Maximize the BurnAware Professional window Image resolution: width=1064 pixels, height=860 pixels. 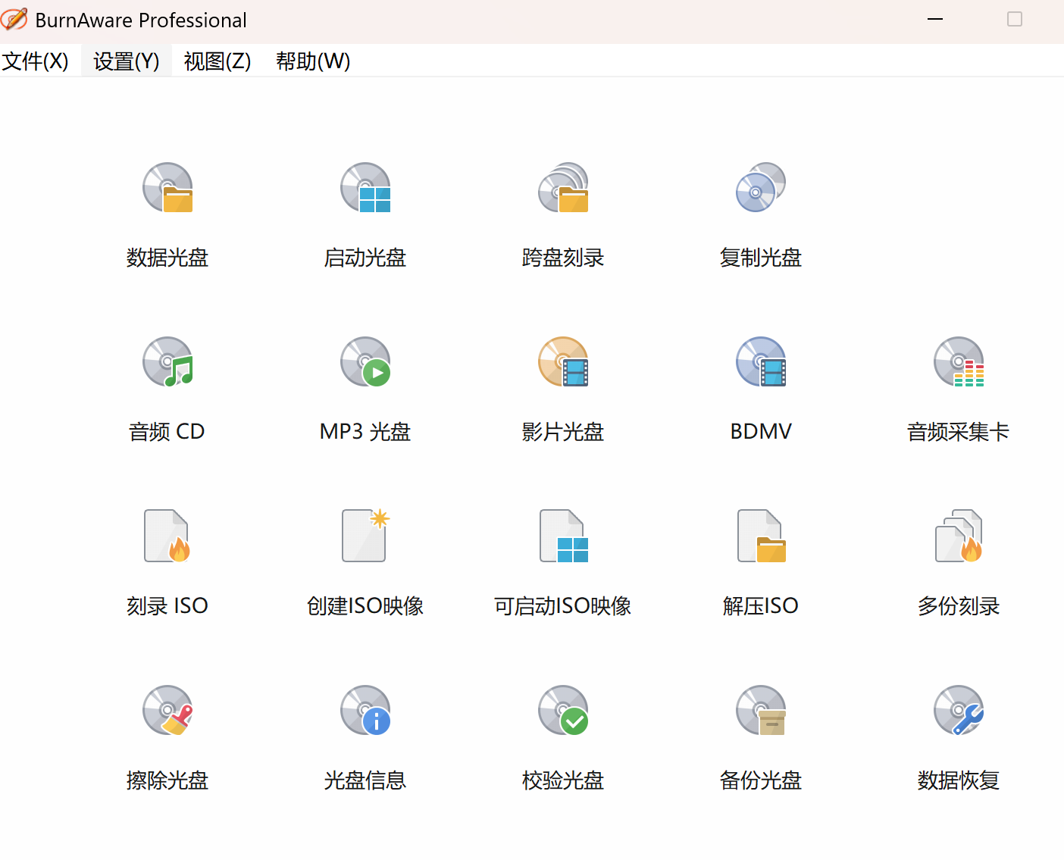pyautogui.click(x=1015, y=19)
